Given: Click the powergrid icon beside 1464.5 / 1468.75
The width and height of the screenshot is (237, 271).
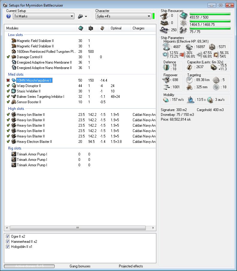Looking at the screenshot, I should 184,23.
